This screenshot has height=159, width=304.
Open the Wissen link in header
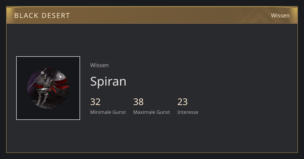[280, 15]
